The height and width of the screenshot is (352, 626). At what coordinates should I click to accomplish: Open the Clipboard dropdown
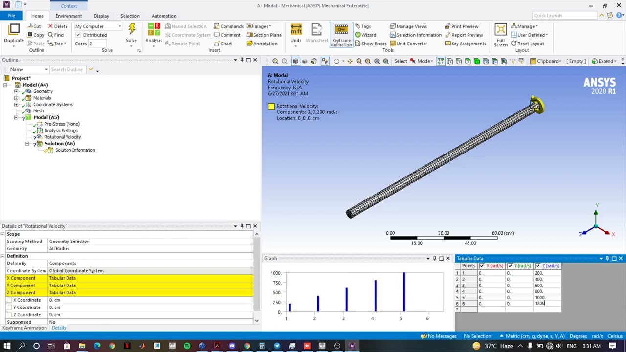click(x=545, y=61)
